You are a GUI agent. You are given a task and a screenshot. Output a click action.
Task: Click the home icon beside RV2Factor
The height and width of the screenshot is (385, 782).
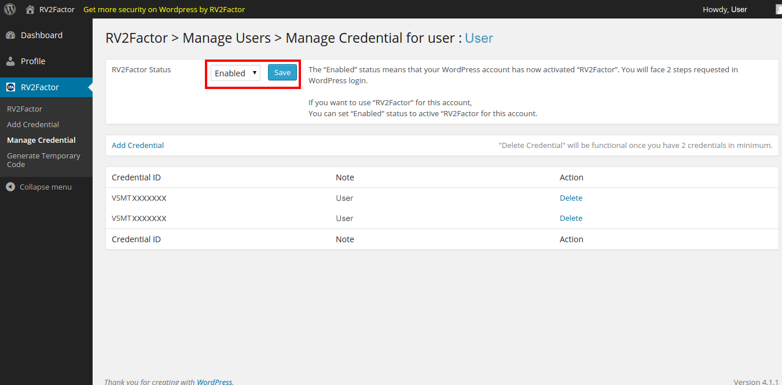pos(30,9)
